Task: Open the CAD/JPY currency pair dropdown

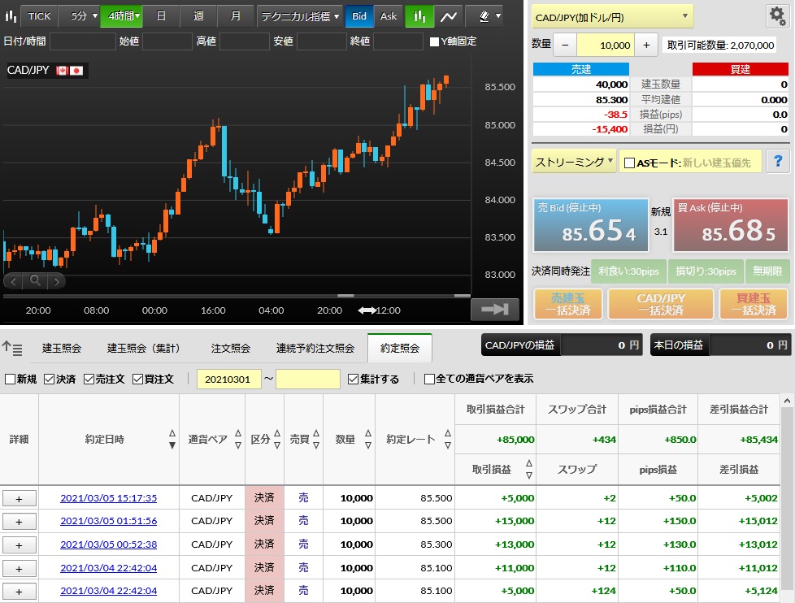Action: [612, 17]
